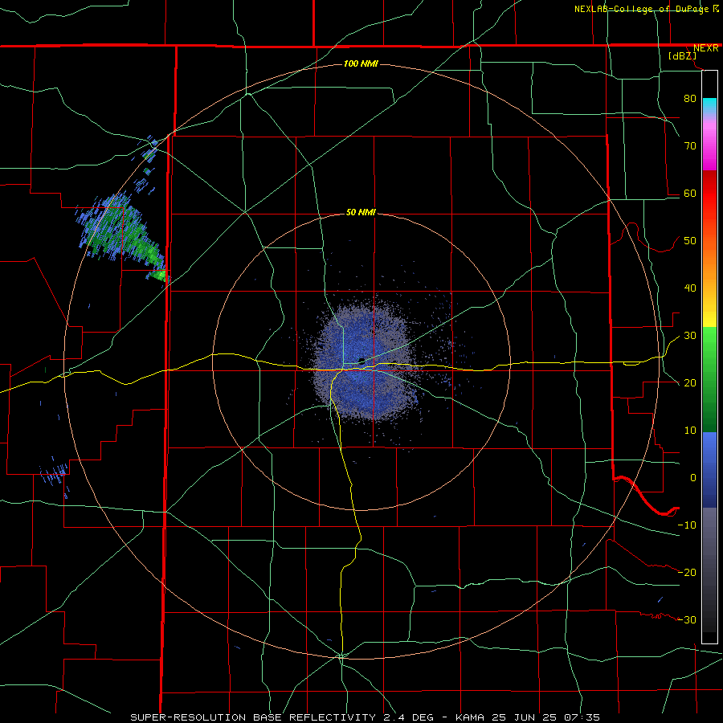Image resolution: width=723 pixels, height=723 pixels.
Task: Click the 60 value on dBZ scale
Action: 690,193
